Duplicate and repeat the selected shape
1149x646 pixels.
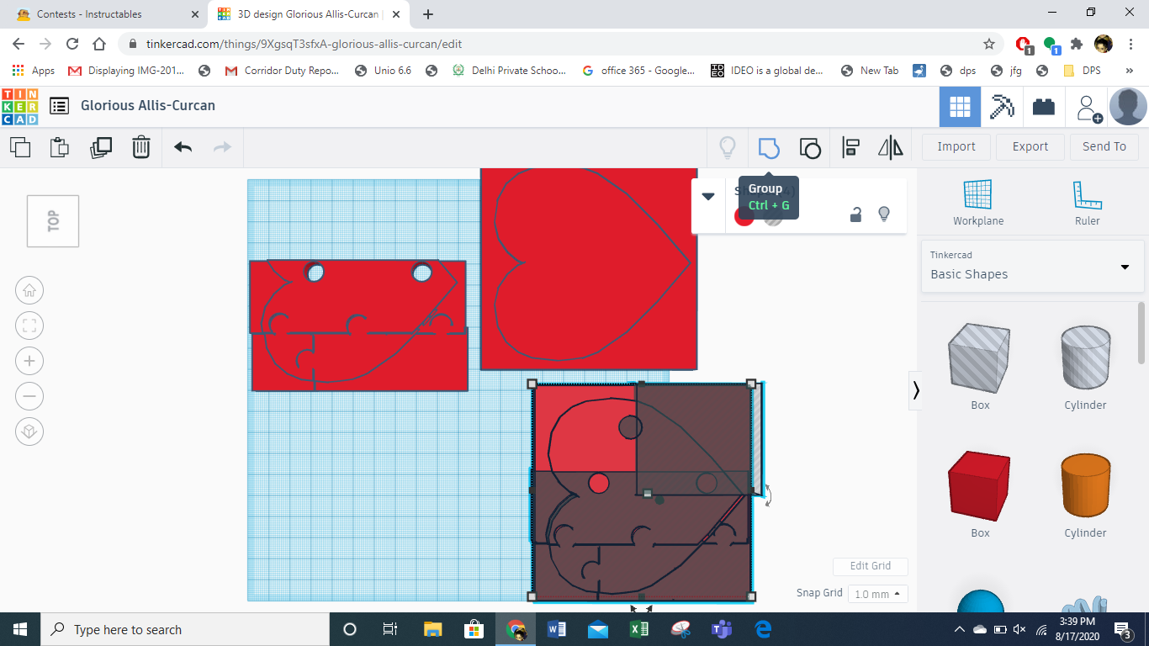pos(101,147)
